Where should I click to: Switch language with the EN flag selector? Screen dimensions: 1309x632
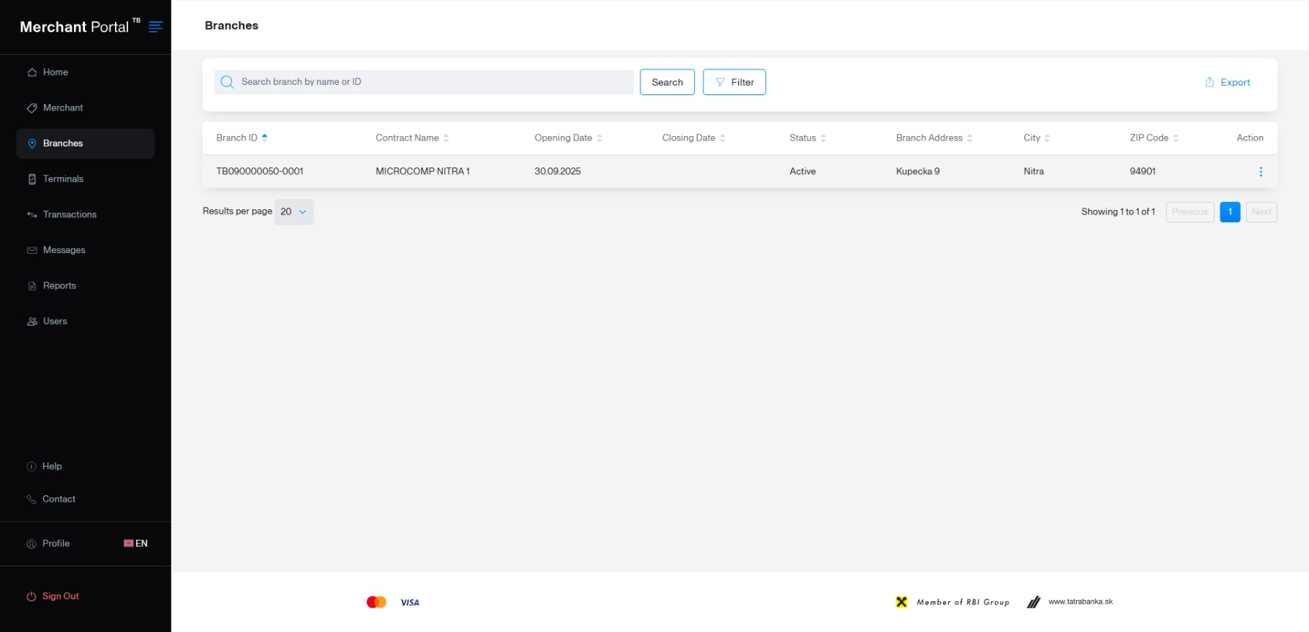pyautogui.click(x=135, y=543)
